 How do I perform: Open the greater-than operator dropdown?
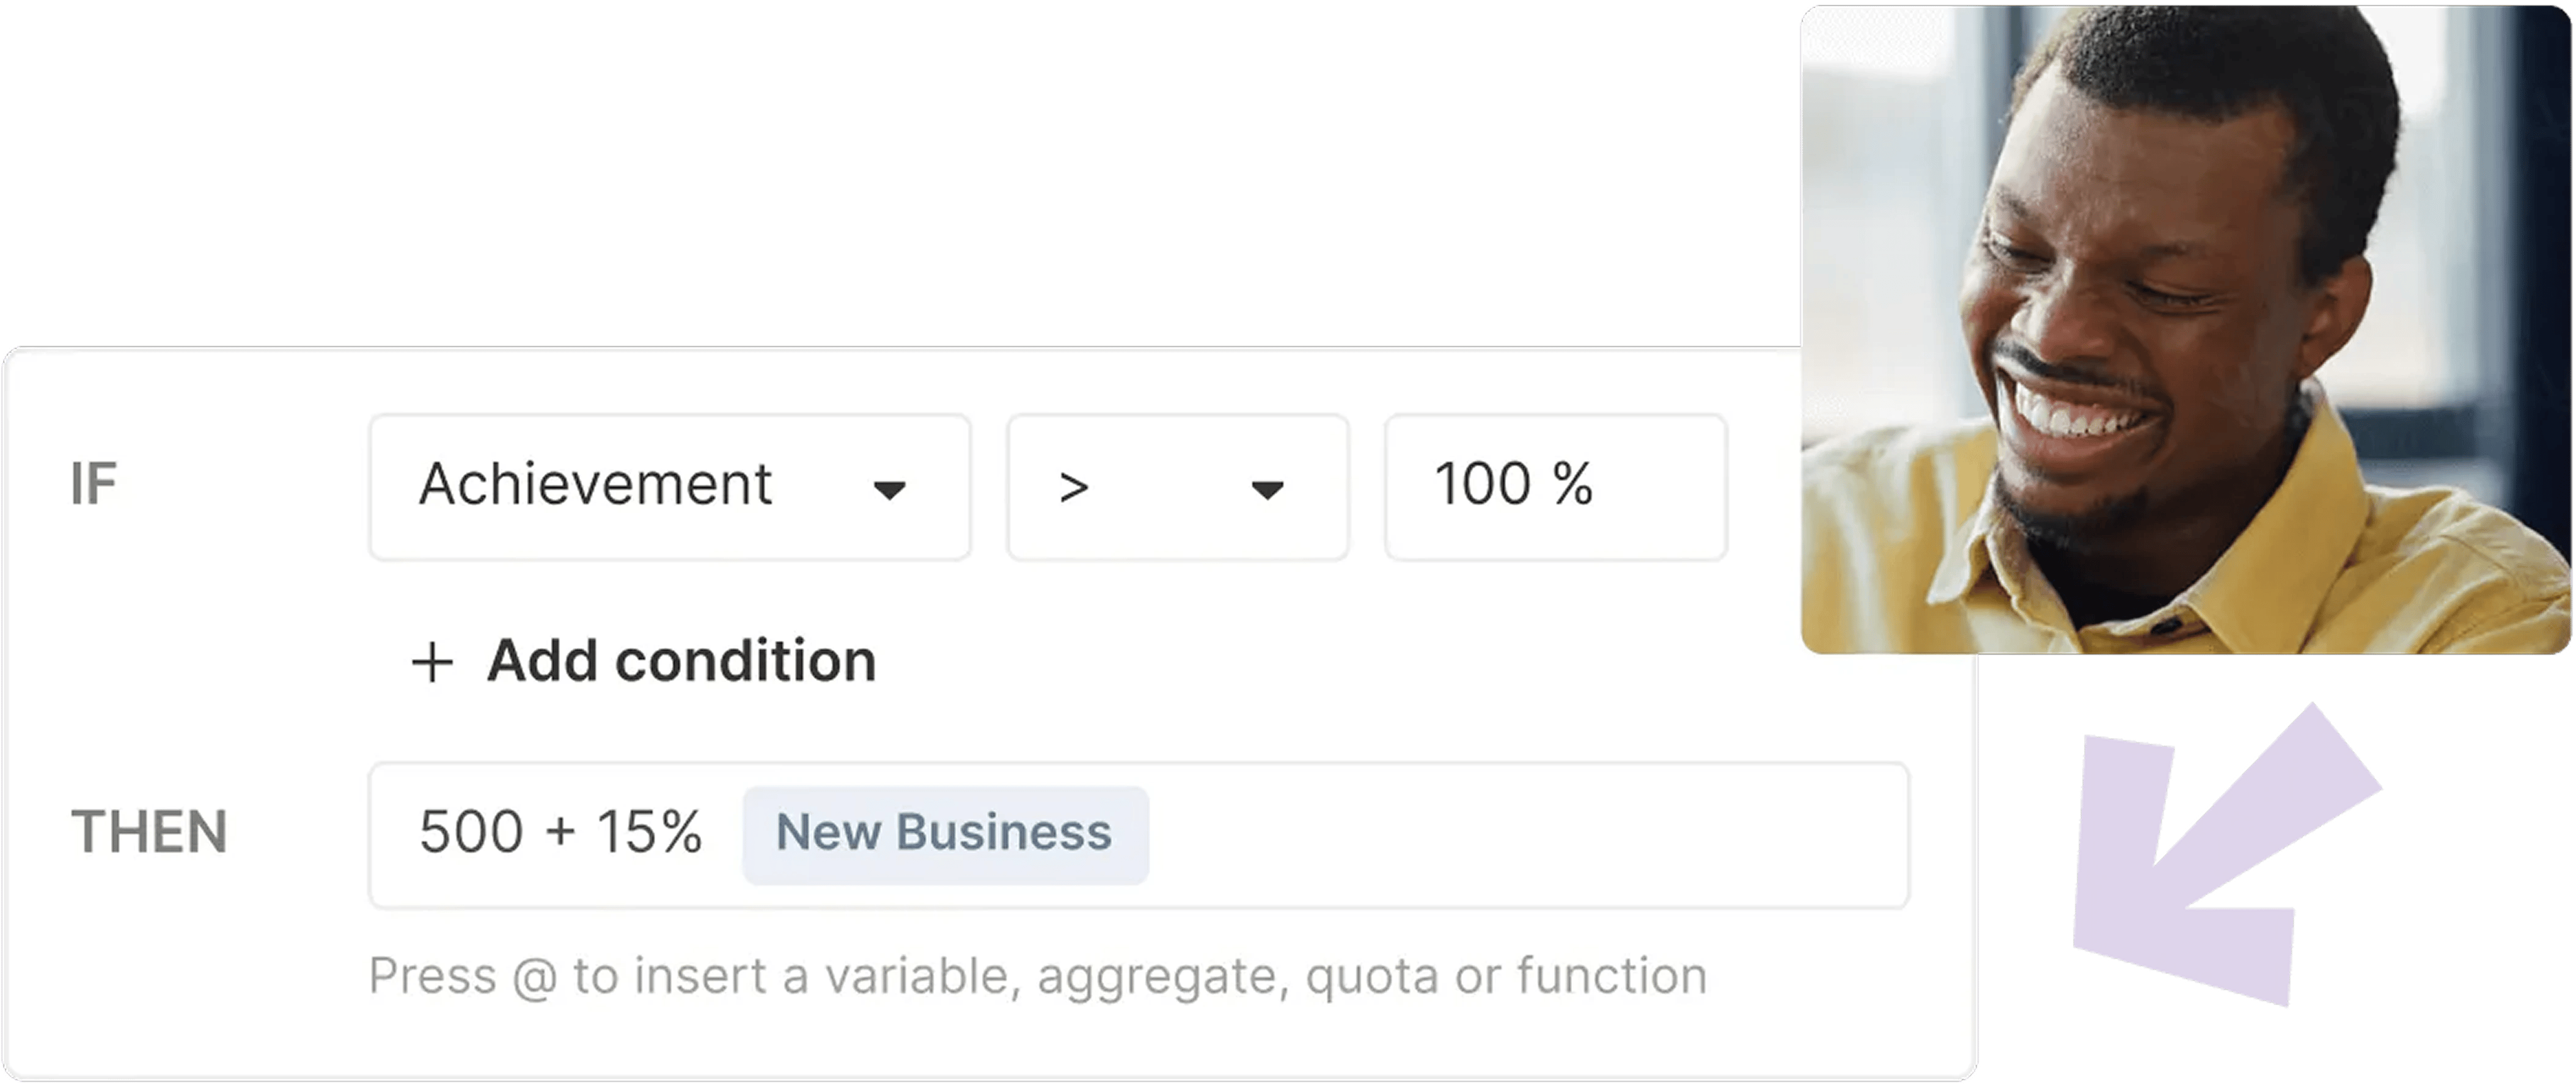tap(1177, 487)
